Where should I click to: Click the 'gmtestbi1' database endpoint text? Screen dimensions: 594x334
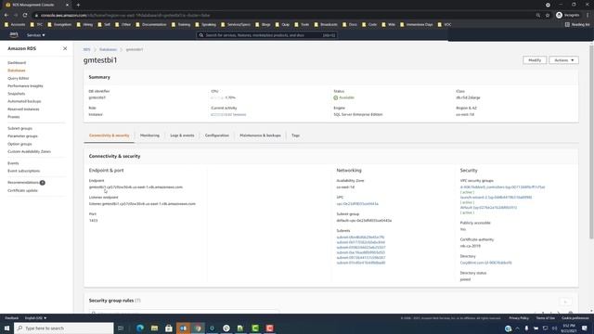[x=136, y=187]
